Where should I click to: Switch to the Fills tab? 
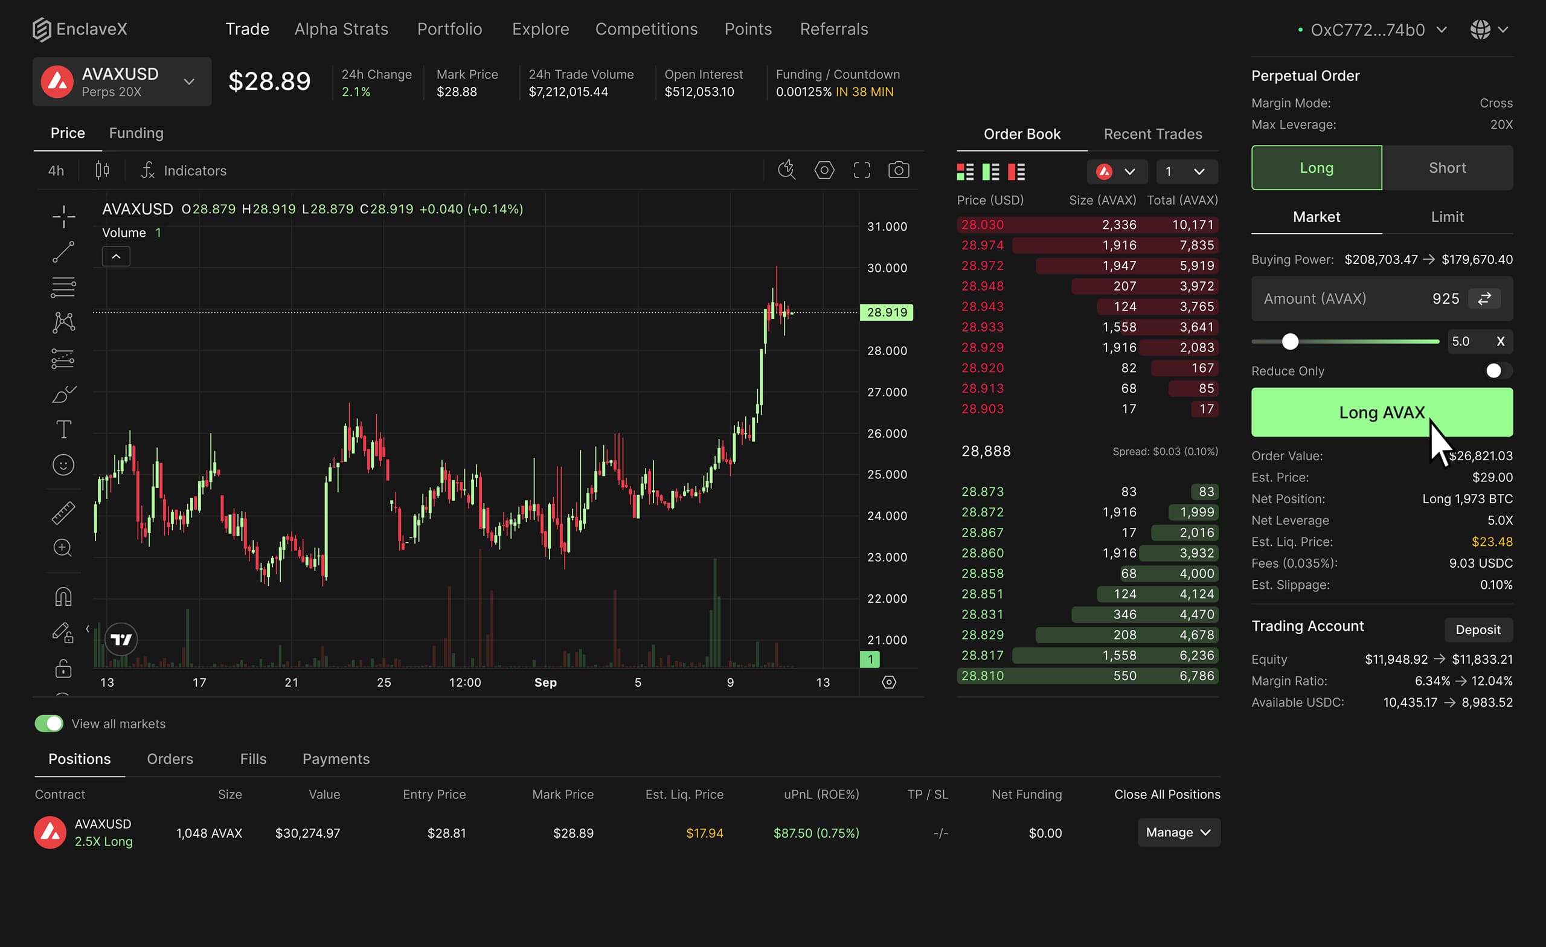[254, 759]
